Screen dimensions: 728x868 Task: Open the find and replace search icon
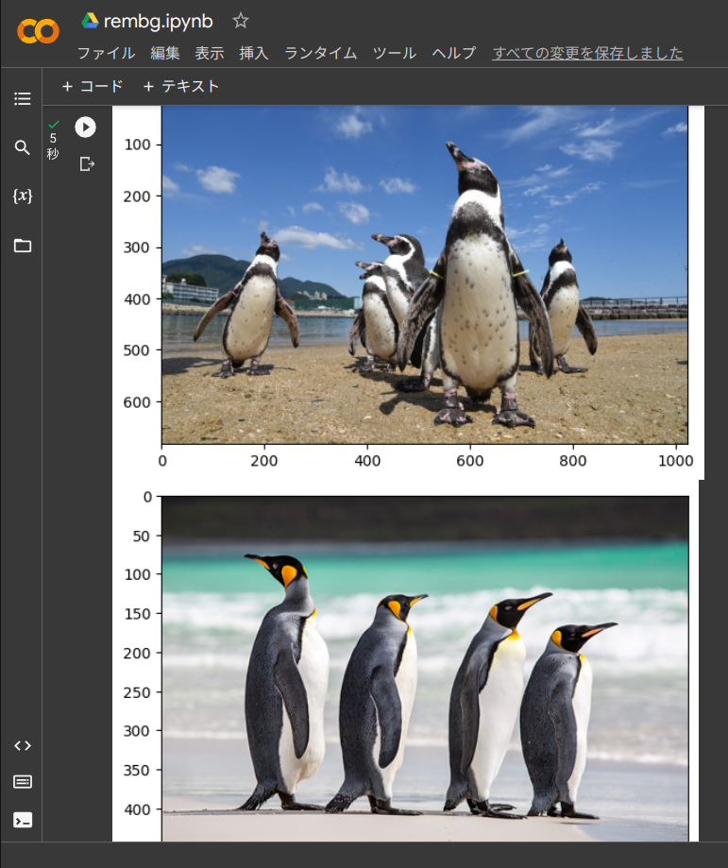pyautogui.click(x=23, y=147)
